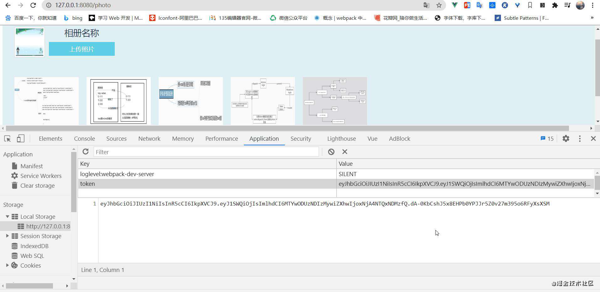Image resolution: width=600 pixels, height=292 pixels.
Task: Open the Vue devtools tab
Action: click(372, 138)
